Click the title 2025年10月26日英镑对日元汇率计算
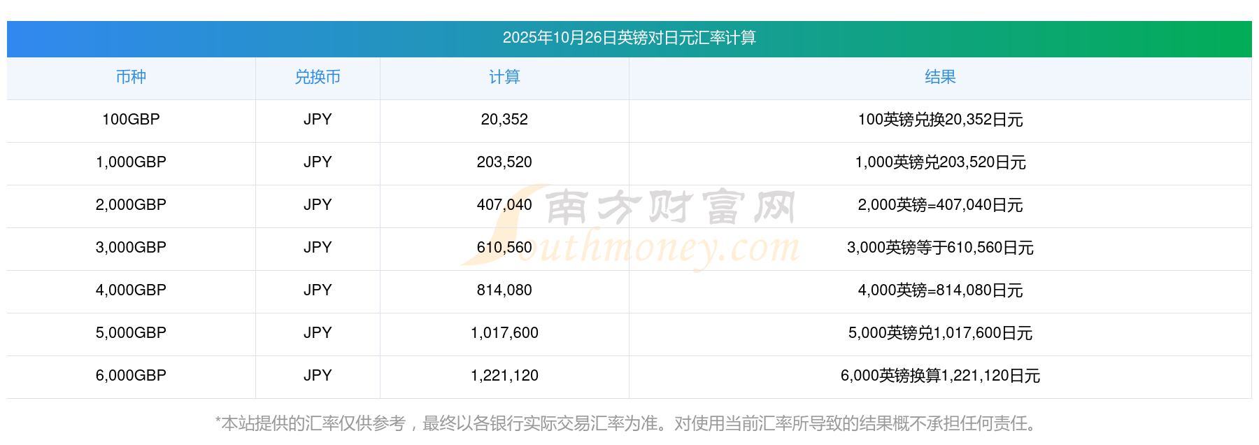This screenshot has height=445, width=1259. tap(629, 38)
